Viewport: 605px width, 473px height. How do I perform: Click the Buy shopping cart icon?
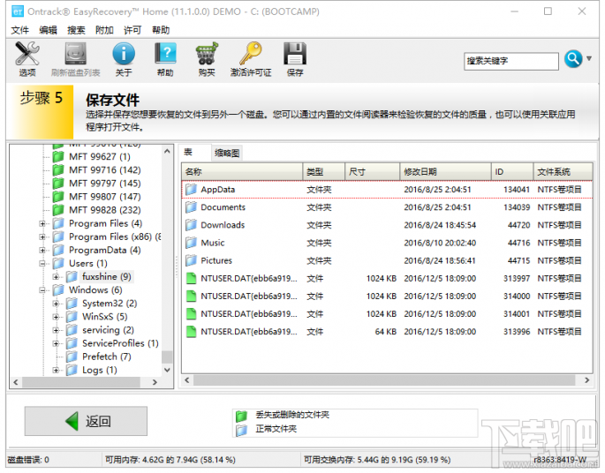tap(207, 54)
